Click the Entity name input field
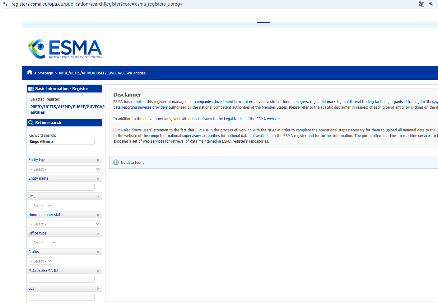The image size is (438, 303). tap(62, 187)
